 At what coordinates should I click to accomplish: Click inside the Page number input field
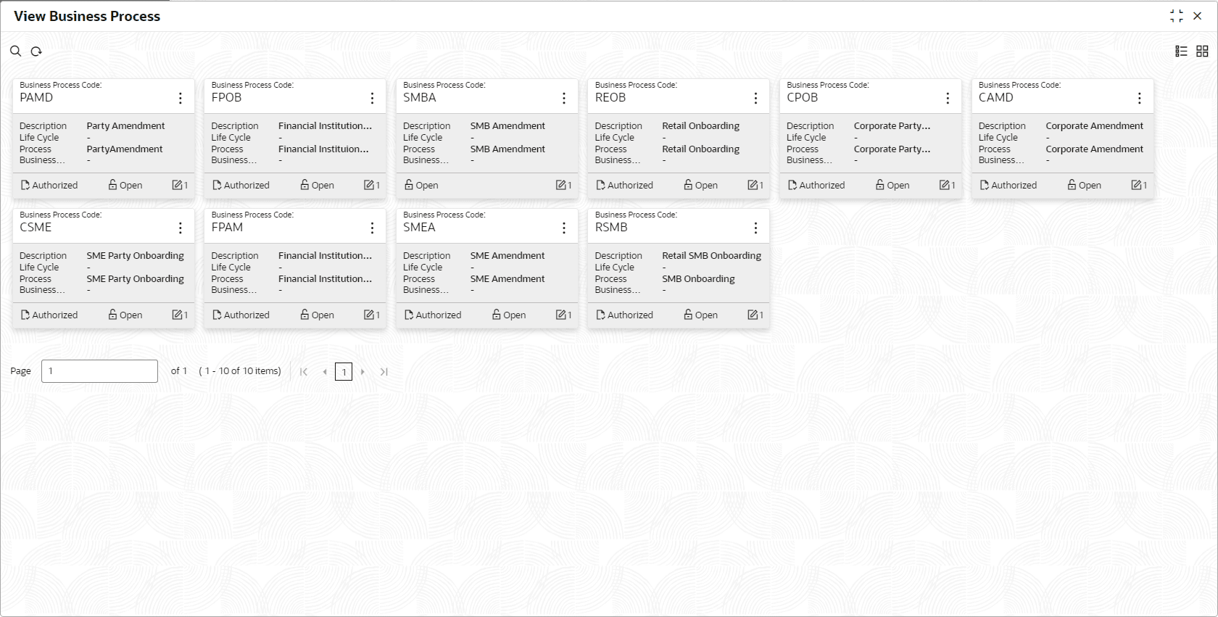point(99,370)
